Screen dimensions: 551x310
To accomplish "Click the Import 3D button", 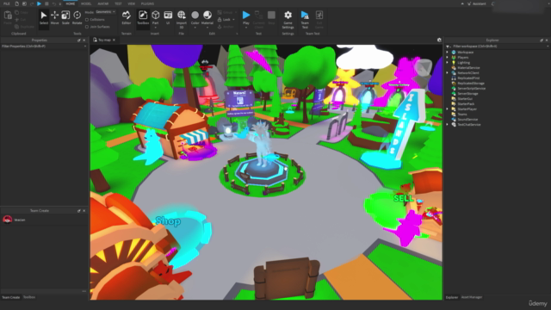I will click(x=182, y=19).
